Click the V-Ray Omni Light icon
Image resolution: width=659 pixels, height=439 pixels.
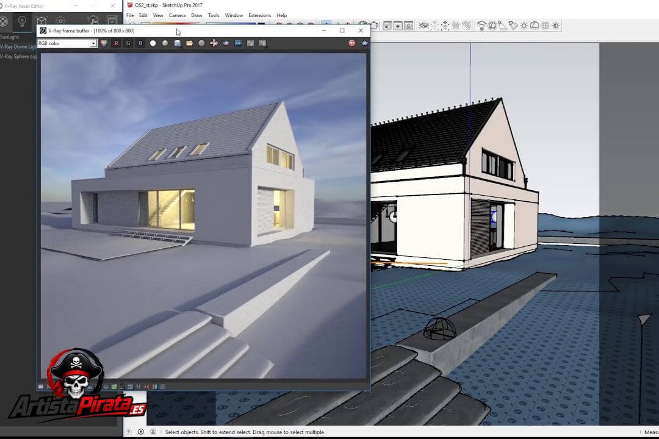point(524,26)
